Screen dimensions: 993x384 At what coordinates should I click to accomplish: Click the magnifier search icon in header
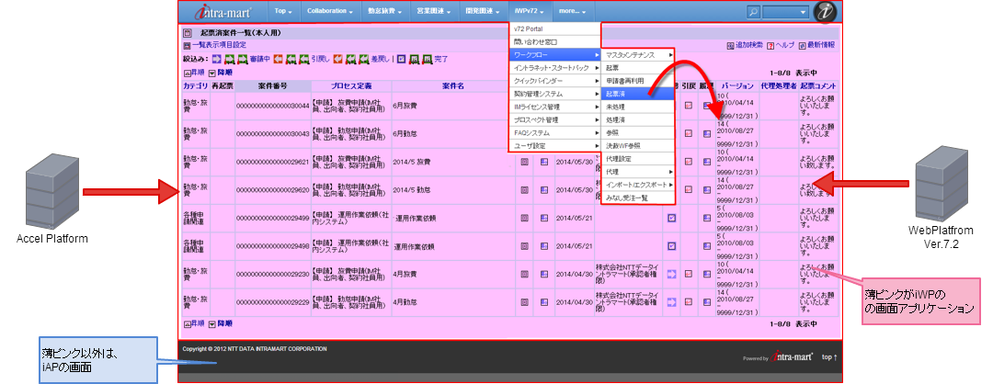click(x=754, y=11)
